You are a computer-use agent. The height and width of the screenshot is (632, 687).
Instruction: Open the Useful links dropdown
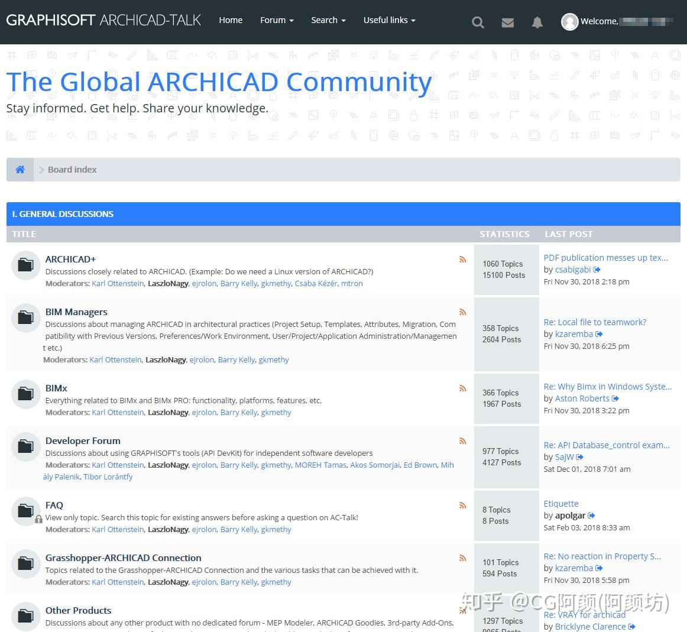pos(389,20)
